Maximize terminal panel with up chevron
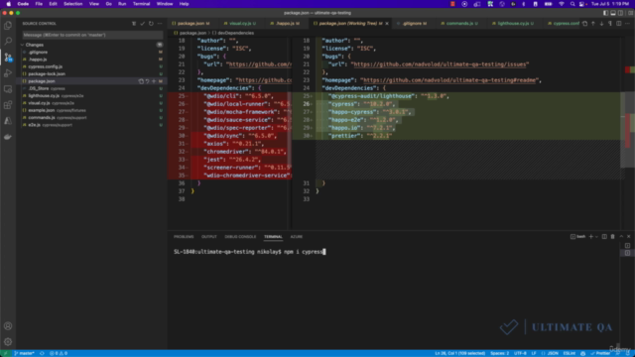Screen dimensions: 635x357 point(621,236)
